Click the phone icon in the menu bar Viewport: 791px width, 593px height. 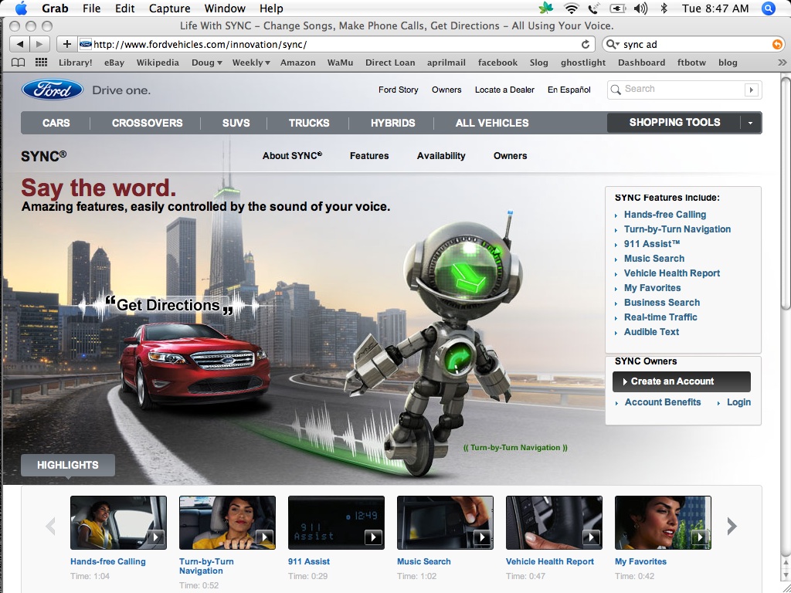point(593,8)
